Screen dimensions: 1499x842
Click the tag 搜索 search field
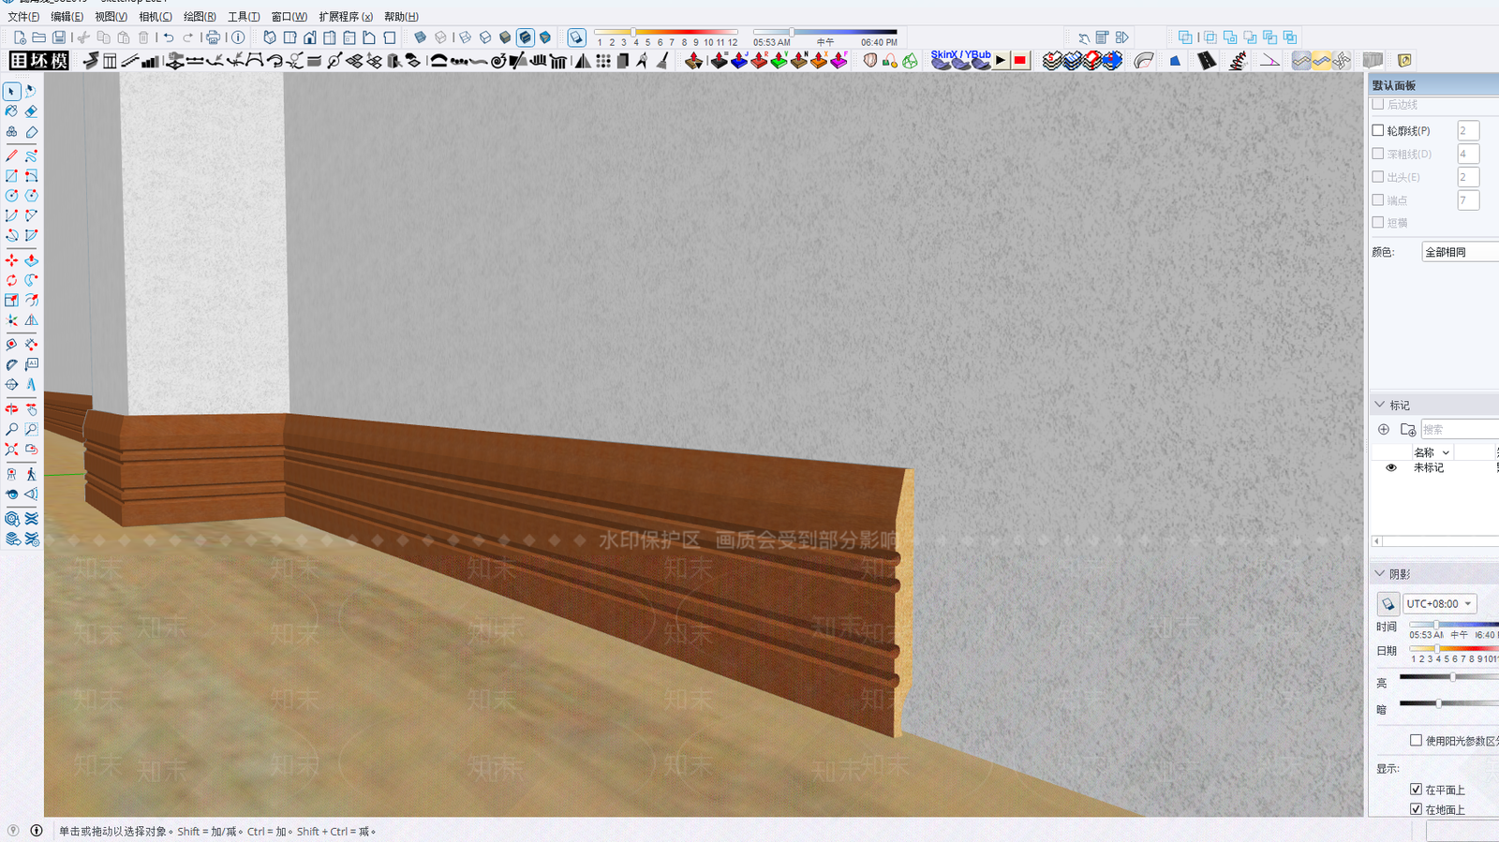point(1460,429)
